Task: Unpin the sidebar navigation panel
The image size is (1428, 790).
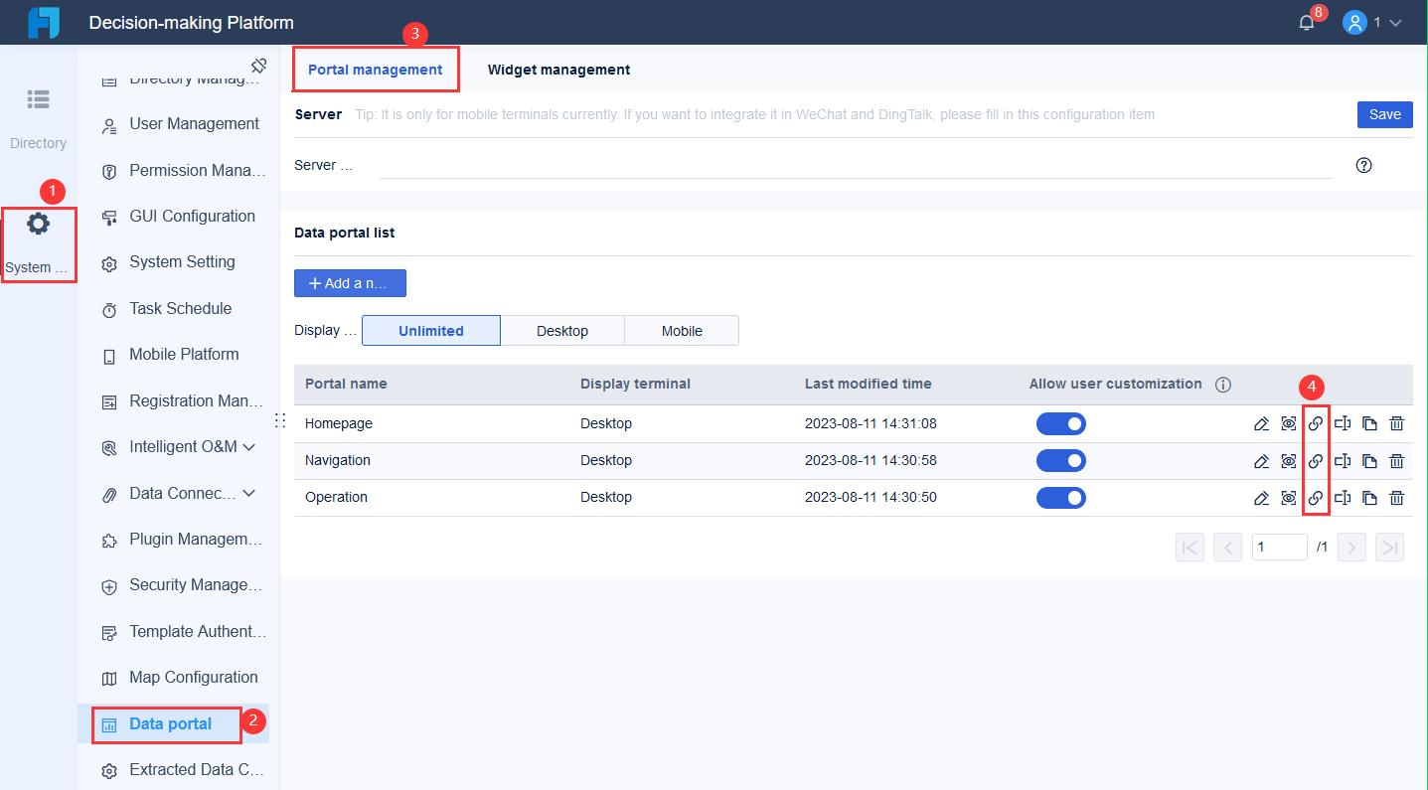Action: [x=258, y=65]
